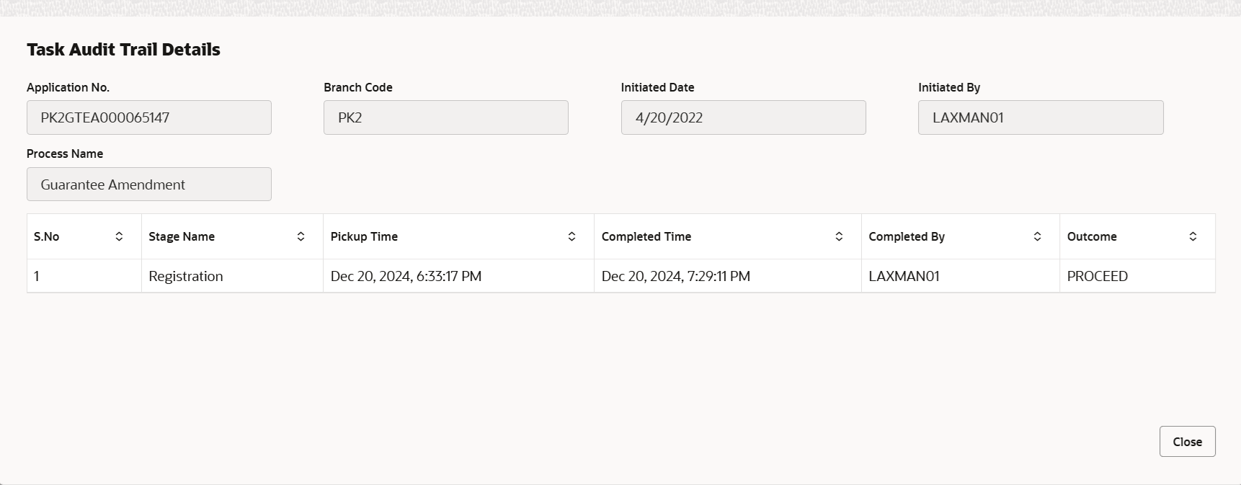Sort by S.No column icon
Viewport: 1241px width, 485px height.
pos(119,236)
